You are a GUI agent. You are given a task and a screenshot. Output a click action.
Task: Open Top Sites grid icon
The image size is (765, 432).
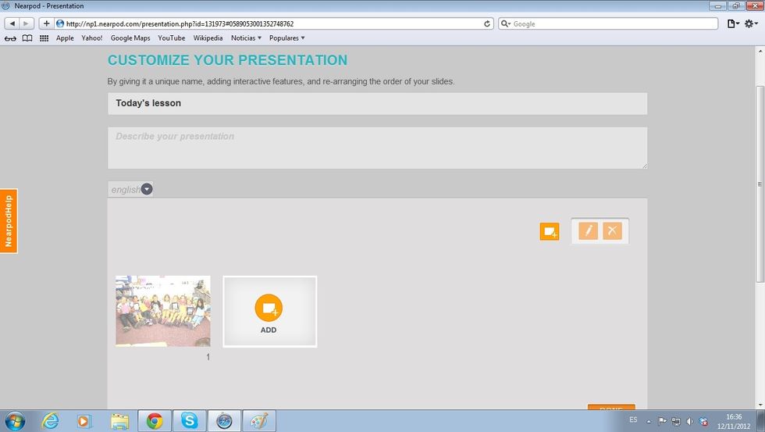pyautogui.click(x=44, y=38)
